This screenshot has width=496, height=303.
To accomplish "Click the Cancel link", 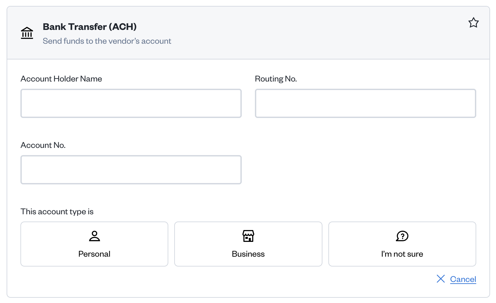I will coord(463,279).
